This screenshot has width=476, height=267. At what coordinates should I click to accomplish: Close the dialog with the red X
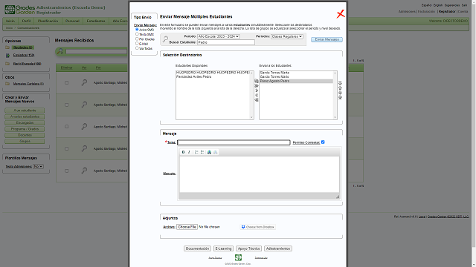tap(341, 14)
